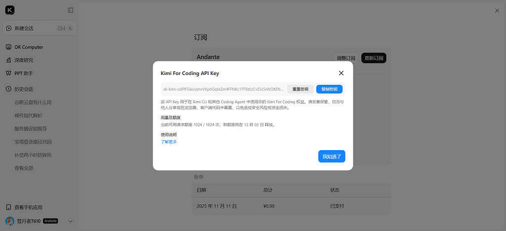Image resolution: width=506 pixels, height=231 pixels.
Task: Click the 用量及额度 heading
Action: [170, 117]
